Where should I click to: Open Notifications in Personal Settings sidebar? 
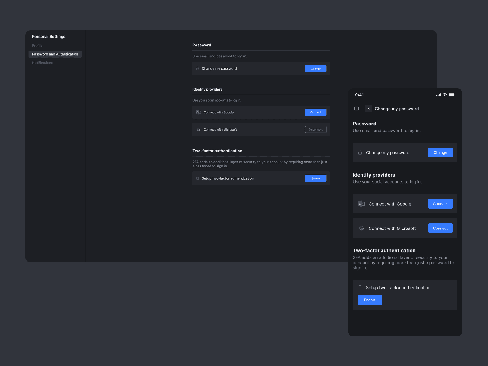pos(42,63)
